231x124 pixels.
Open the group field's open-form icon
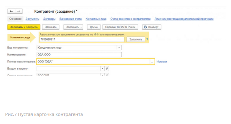tap(107, 69)
